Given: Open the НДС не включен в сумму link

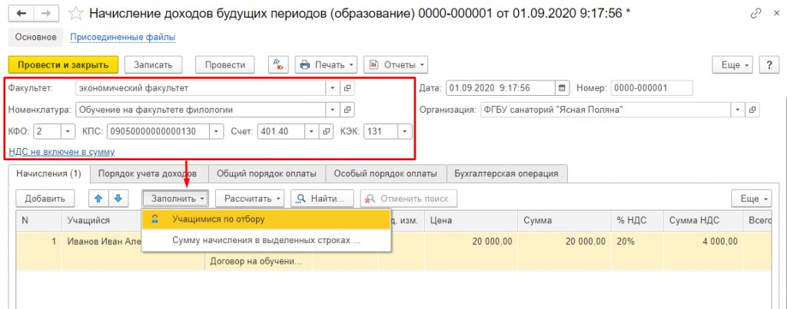Looking at the screenshot, I should (x=61, y=152).
